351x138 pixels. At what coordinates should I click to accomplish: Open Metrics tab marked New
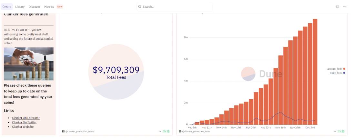49,7
